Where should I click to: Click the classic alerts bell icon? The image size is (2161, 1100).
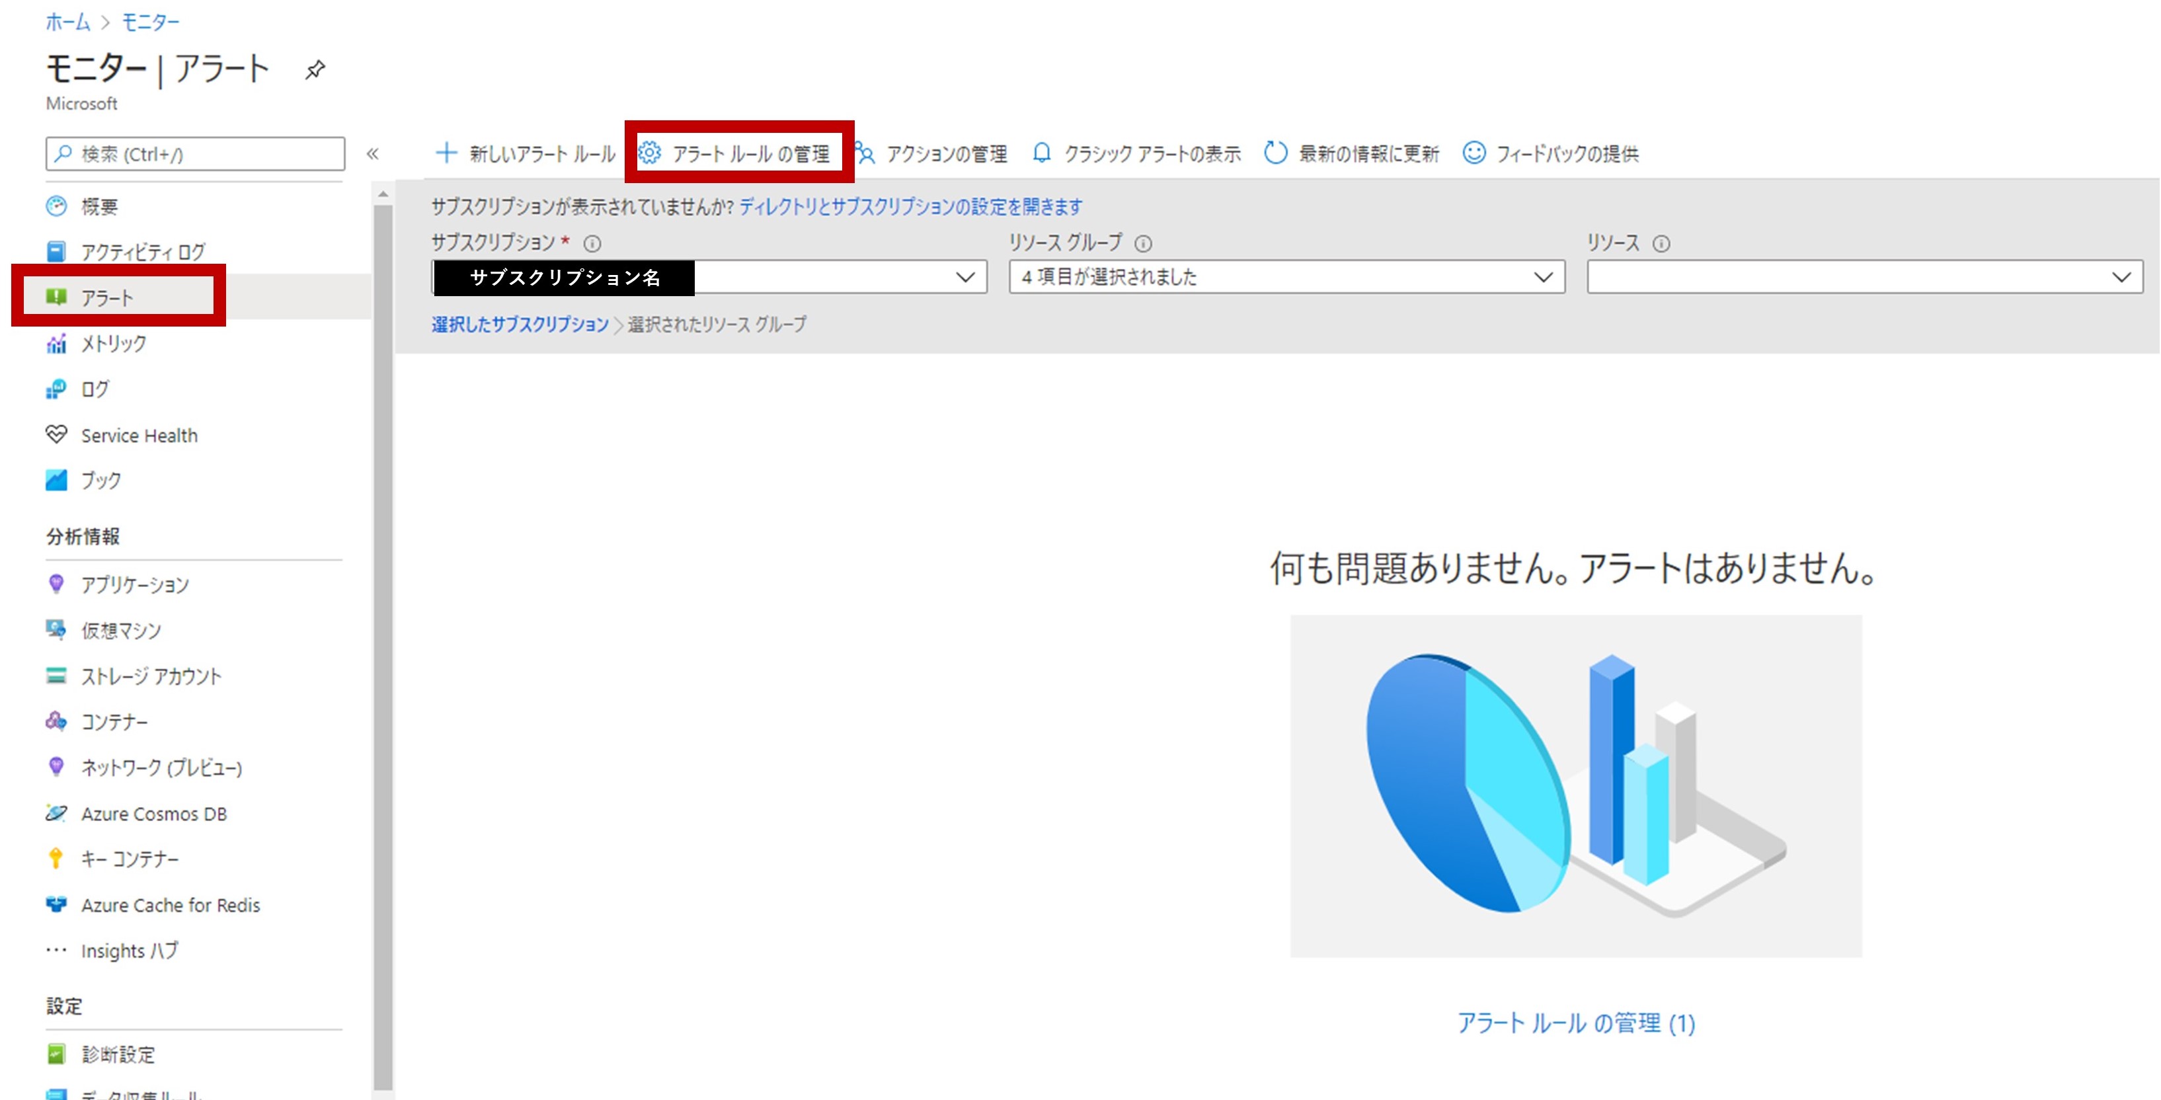[1041, 153]
